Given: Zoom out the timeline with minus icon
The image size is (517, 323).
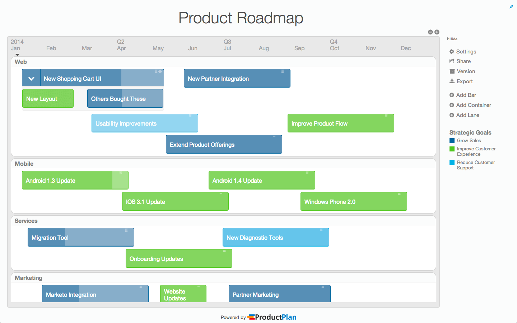Looking at the screenshot, I should [430, 32].
